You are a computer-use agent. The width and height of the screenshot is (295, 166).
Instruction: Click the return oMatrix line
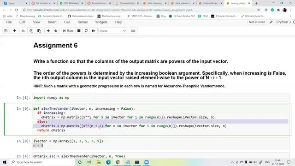pos(51,130)
